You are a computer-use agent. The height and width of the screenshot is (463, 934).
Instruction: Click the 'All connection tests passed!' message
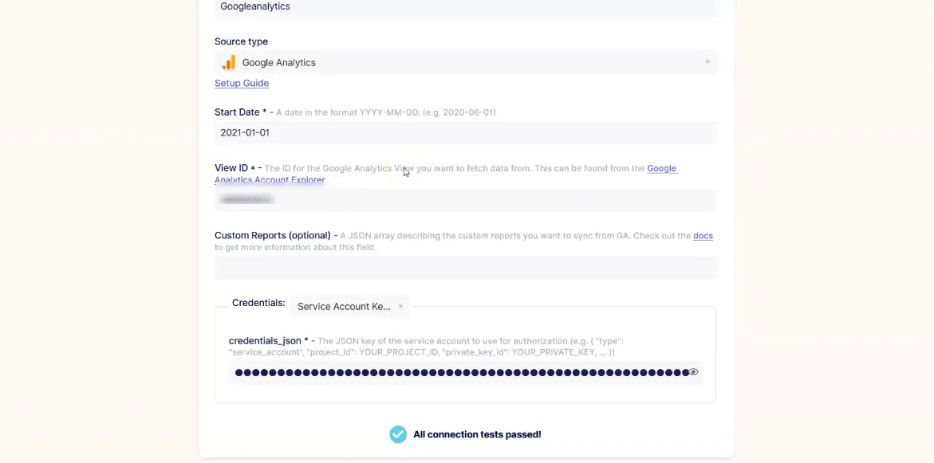pos(477,434)
